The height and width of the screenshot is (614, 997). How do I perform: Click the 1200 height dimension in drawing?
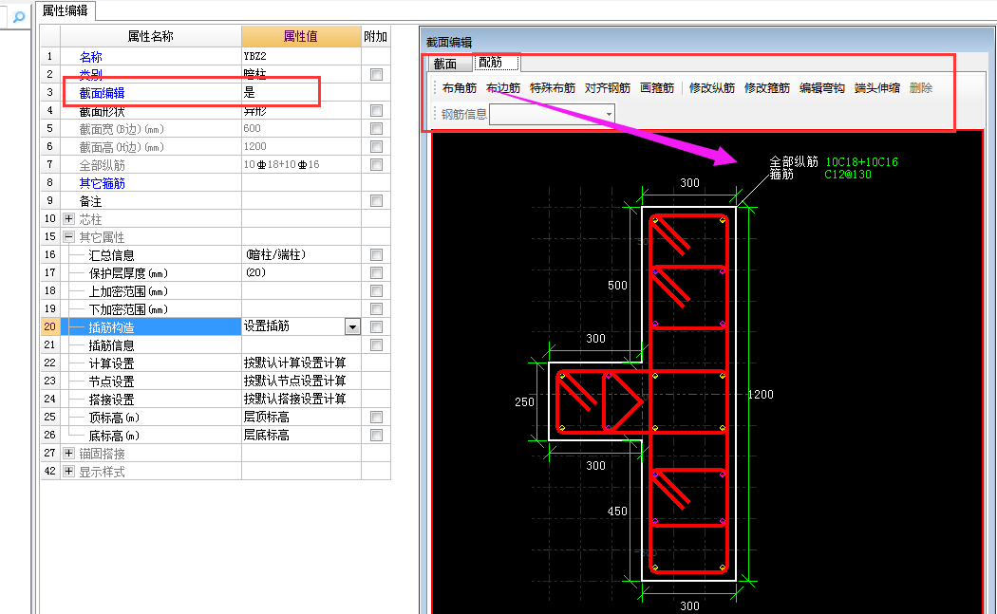tap(761, 395)
